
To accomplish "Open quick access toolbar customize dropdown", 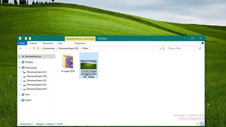I will 33,38.
